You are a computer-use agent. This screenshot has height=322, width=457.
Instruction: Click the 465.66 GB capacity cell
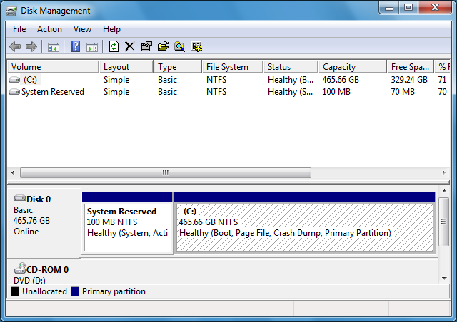(341, 80)
